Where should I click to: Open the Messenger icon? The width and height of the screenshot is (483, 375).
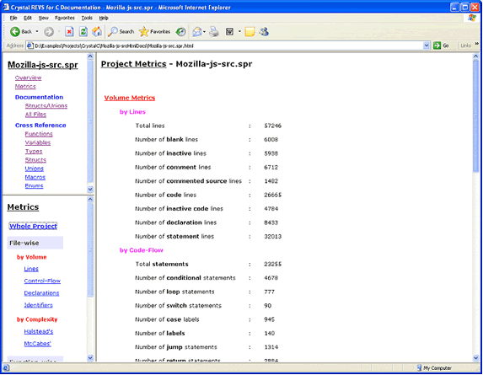[264, 31]
